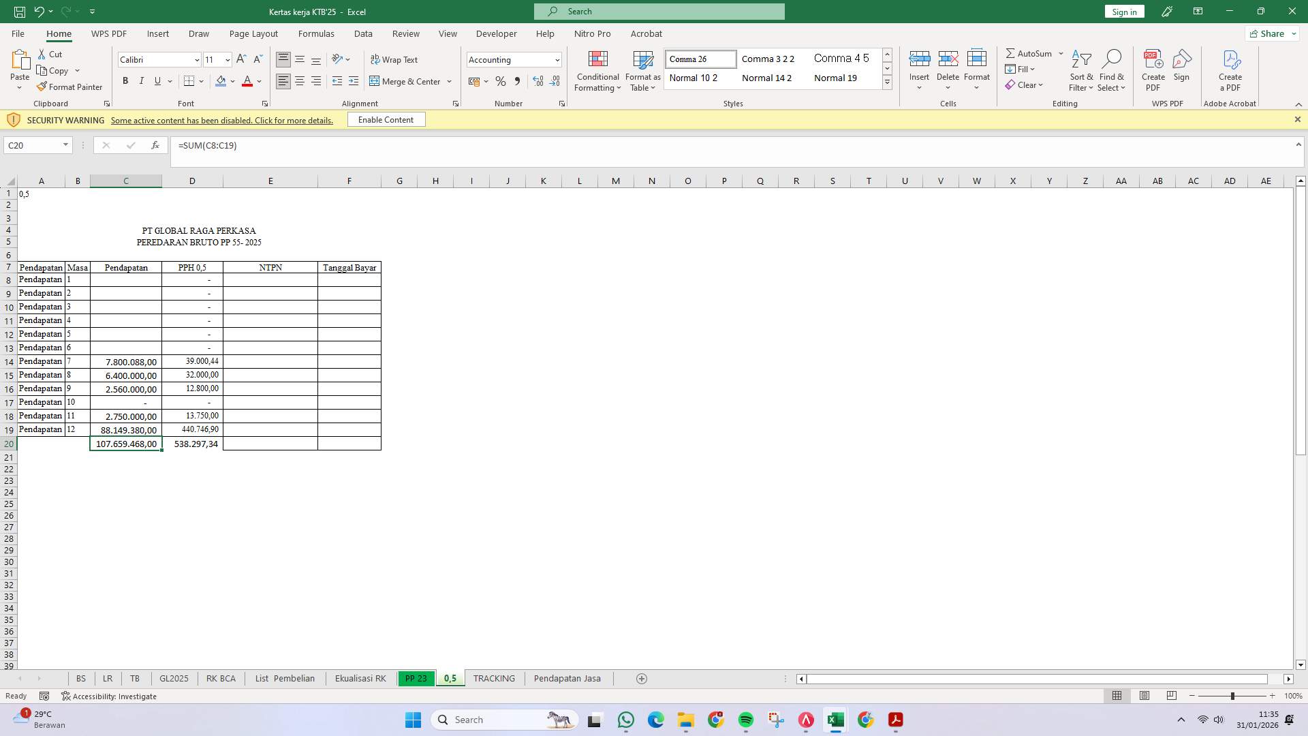Toggle italic formatting on the cell

[142, 80]
